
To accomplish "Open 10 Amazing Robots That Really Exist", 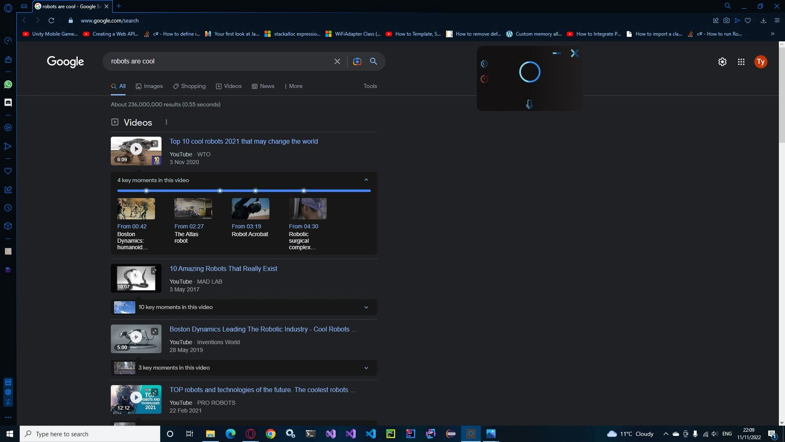I will [223, 268].
